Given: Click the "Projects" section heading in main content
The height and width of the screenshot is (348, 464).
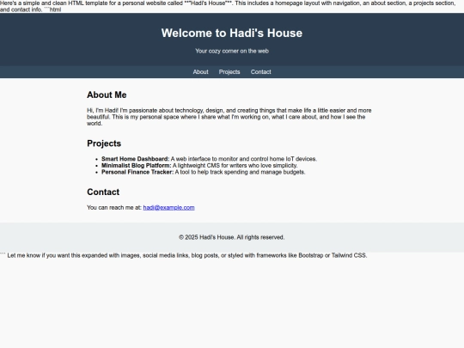Looking at the screenshot, I should 104,143.
